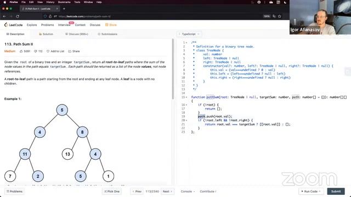Screen dimensions: 351x197
Task: Click the Submit button
Action: click(x=336, y=192)
